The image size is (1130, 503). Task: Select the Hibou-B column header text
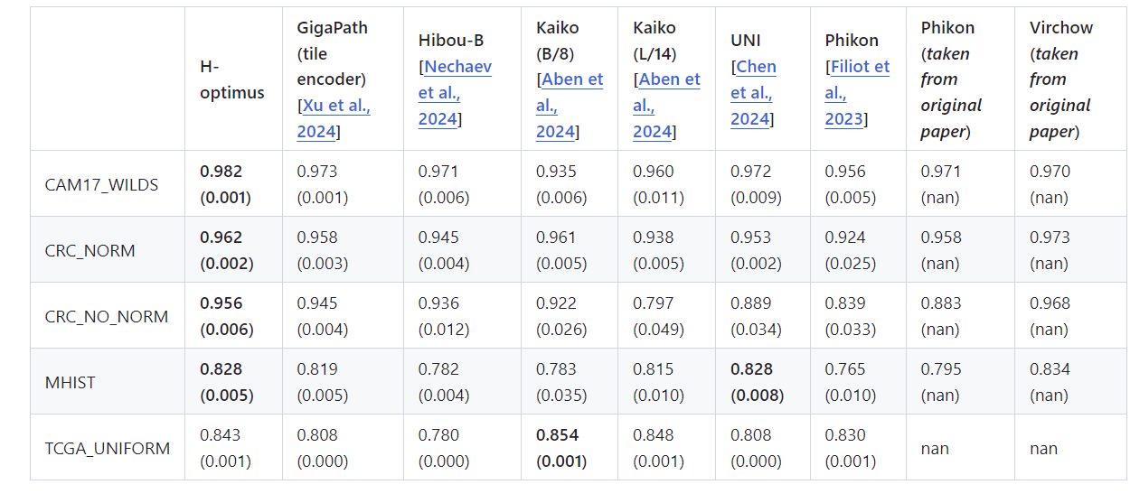point(451,40)
